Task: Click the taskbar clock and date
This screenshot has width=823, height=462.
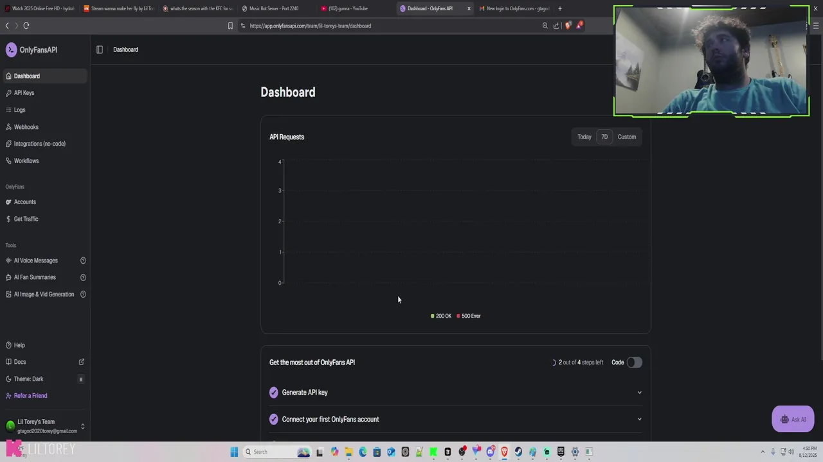Action: 808,452
